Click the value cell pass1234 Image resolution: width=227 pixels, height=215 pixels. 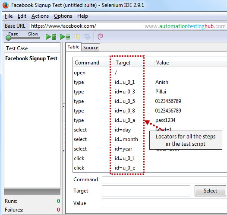[x=165, y=120]
